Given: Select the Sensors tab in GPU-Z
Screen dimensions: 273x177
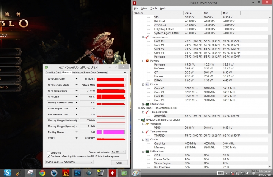Looking at the screenshot, I should 66,72.
